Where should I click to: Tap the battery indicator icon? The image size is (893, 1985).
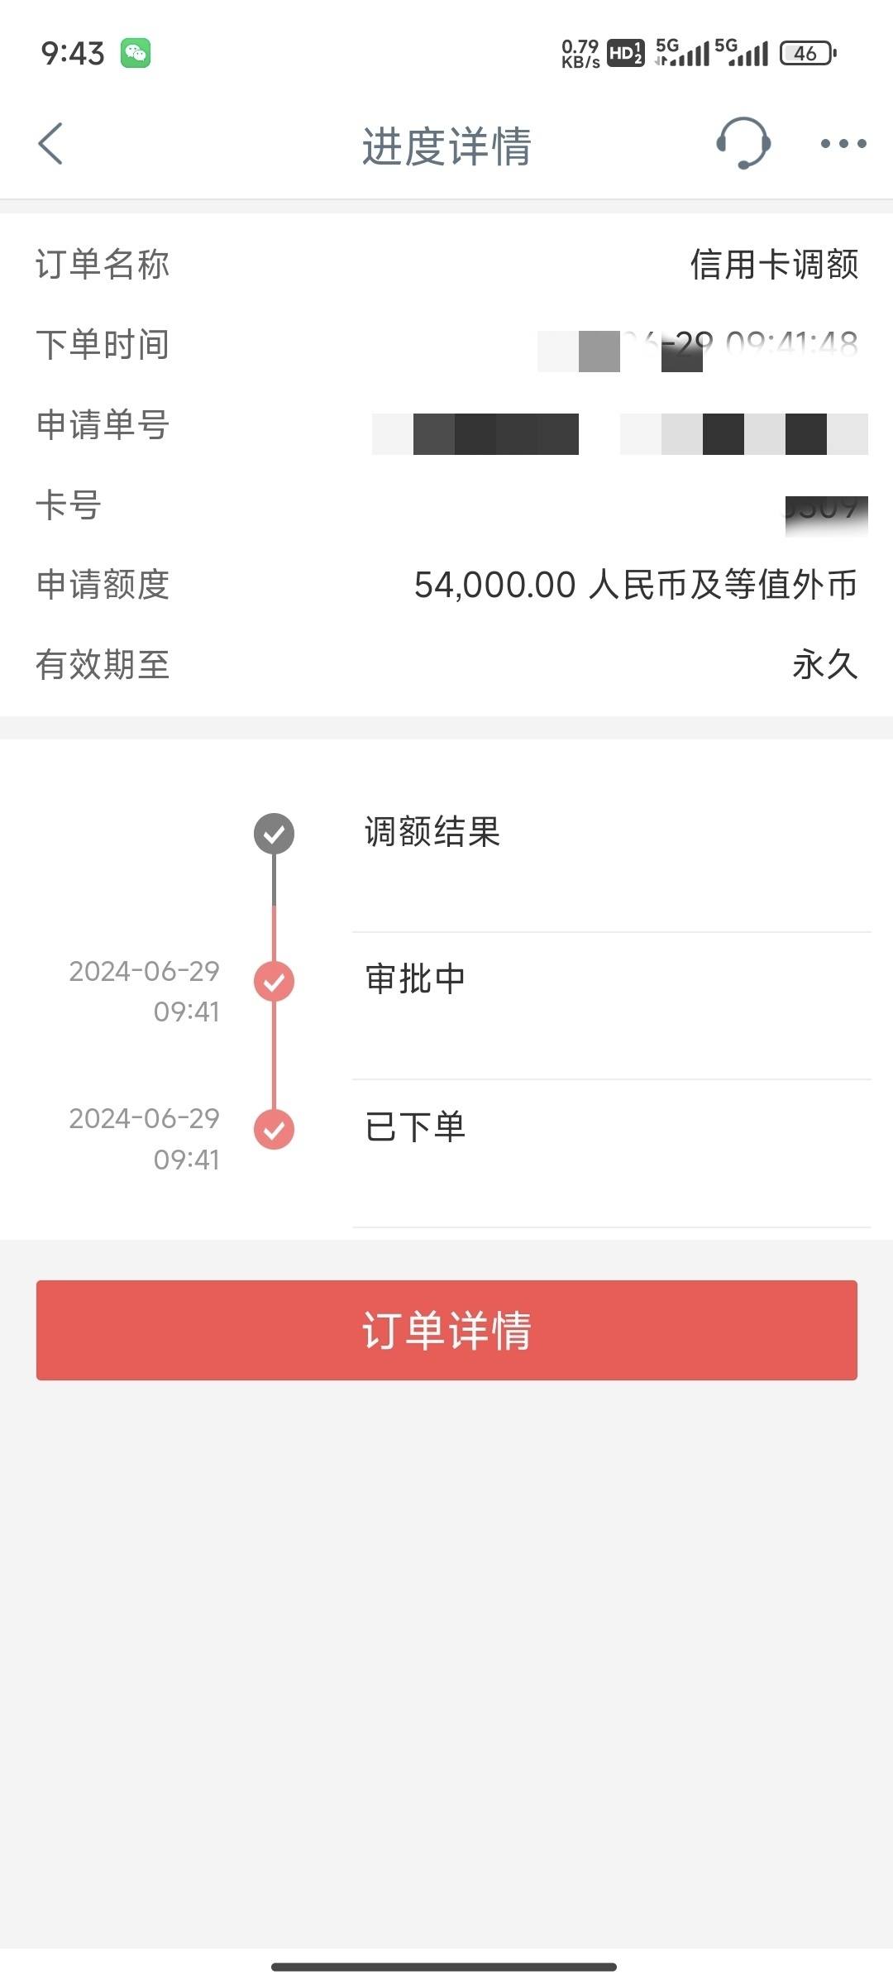[x=808, y=54]
